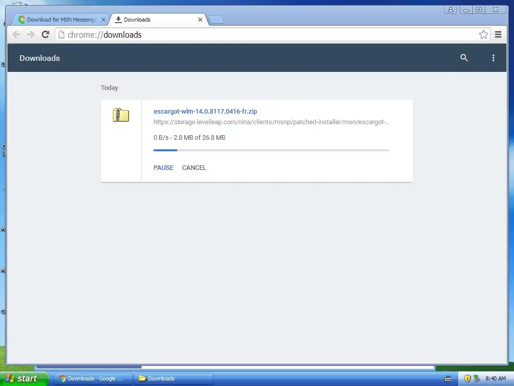The width and height of the screenshot is (514, 386).
Task: Click the browser back arrow
Action: point(16,35)
